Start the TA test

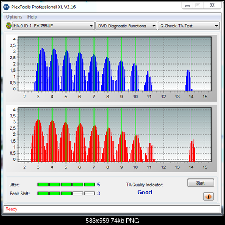tap(200, 183)
